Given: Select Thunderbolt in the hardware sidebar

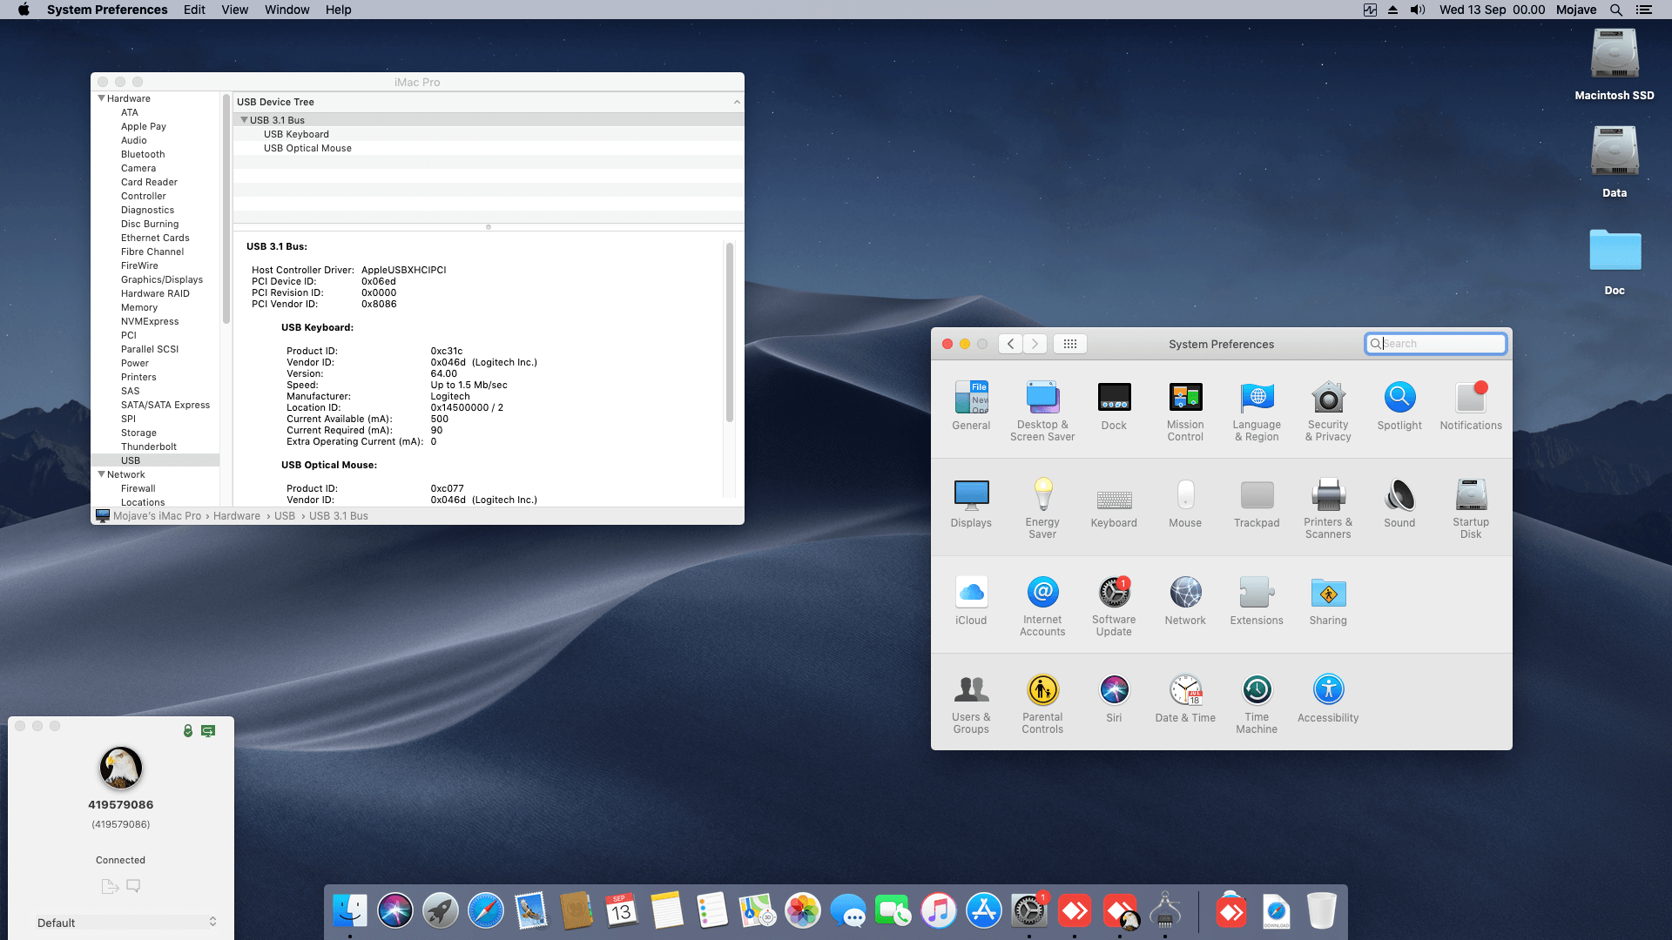Looking at the screenshot, I should click(149, 446).
